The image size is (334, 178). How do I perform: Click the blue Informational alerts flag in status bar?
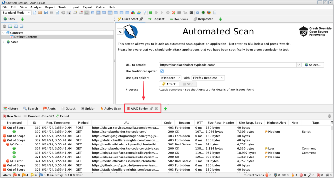[x=41, y=175]
